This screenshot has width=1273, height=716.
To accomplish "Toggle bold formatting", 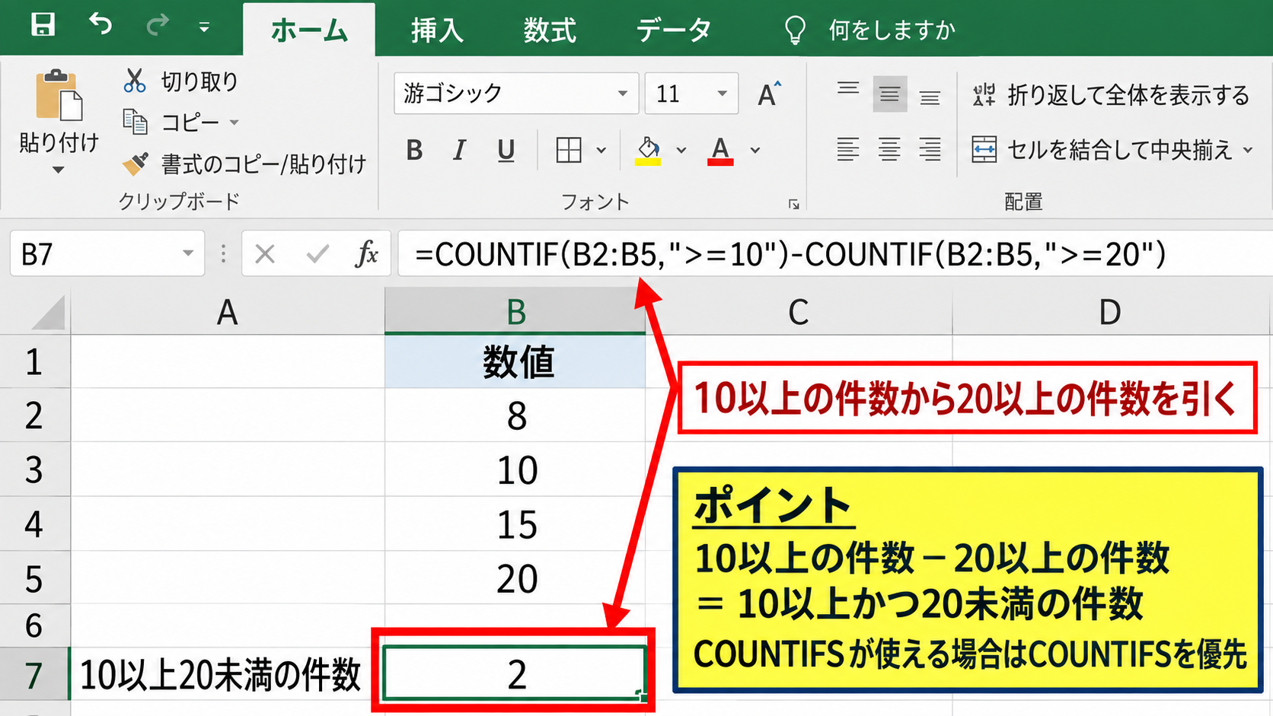I will [414, 151].
